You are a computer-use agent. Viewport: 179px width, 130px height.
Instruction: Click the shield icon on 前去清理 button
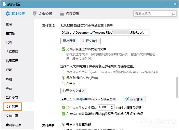(127, 99)
